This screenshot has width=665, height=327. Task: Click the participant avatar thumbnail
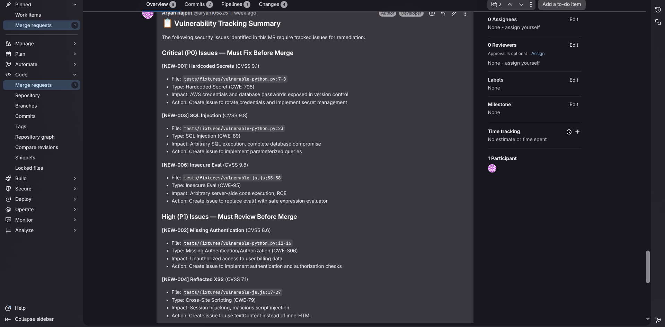click(x=492, y=168)
